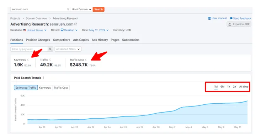Image resolution: width=256 pixels, height=135 pixels.
Task: Click the Filter by keyword field
Action: point(29,49)
